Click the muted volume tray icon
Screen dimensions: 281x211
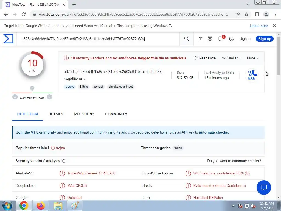tap(253, 206)
